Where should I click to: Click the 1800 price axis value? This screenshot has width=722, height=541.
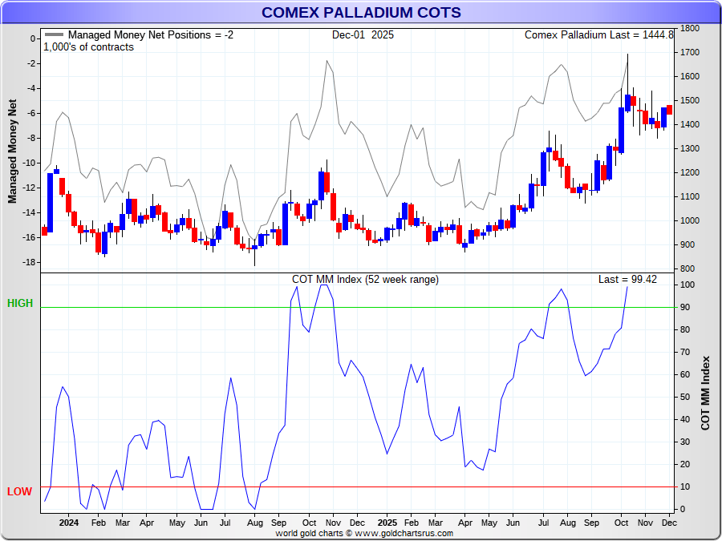pyautogui.click(x=690, y=28)
